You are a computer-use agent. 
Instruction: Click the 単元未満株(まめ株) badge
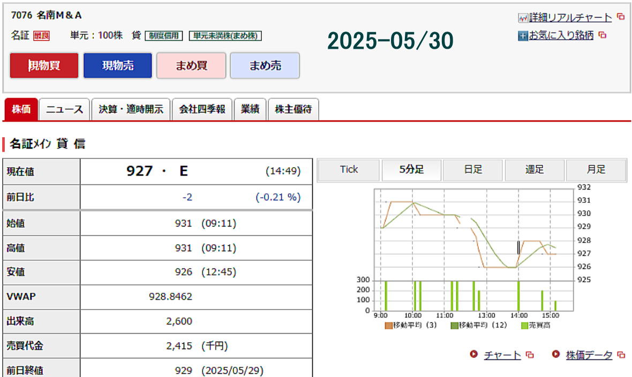click(x=225, y=36)
